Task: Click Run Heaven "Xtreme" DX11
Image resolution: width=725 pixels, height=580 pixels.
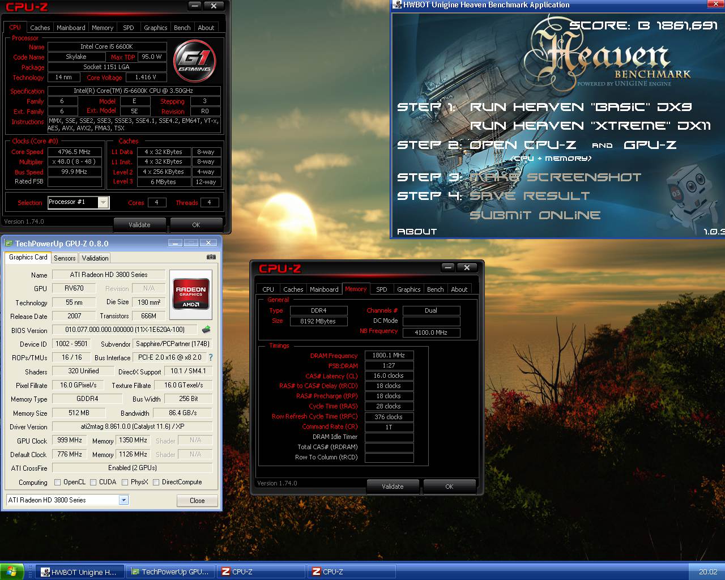Action: (590, 126)
